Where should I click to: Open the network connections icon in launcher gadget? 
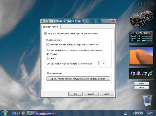[x=145, y=74]
